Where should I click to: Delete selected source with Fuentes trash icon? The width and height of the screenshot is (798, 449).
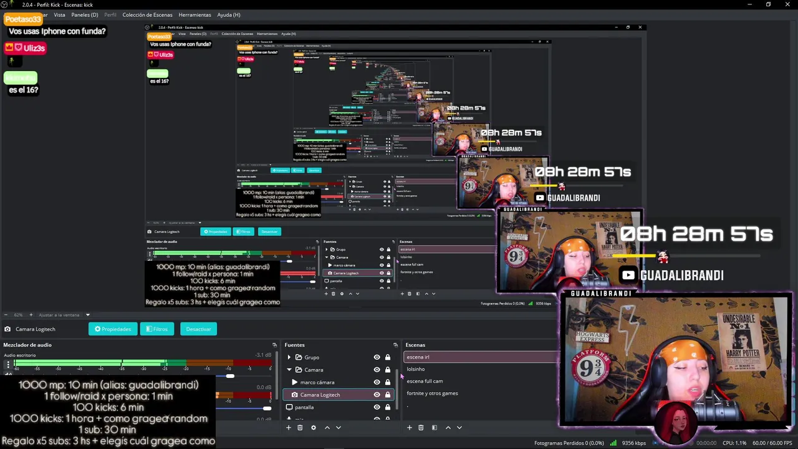[x=300, y=428]
